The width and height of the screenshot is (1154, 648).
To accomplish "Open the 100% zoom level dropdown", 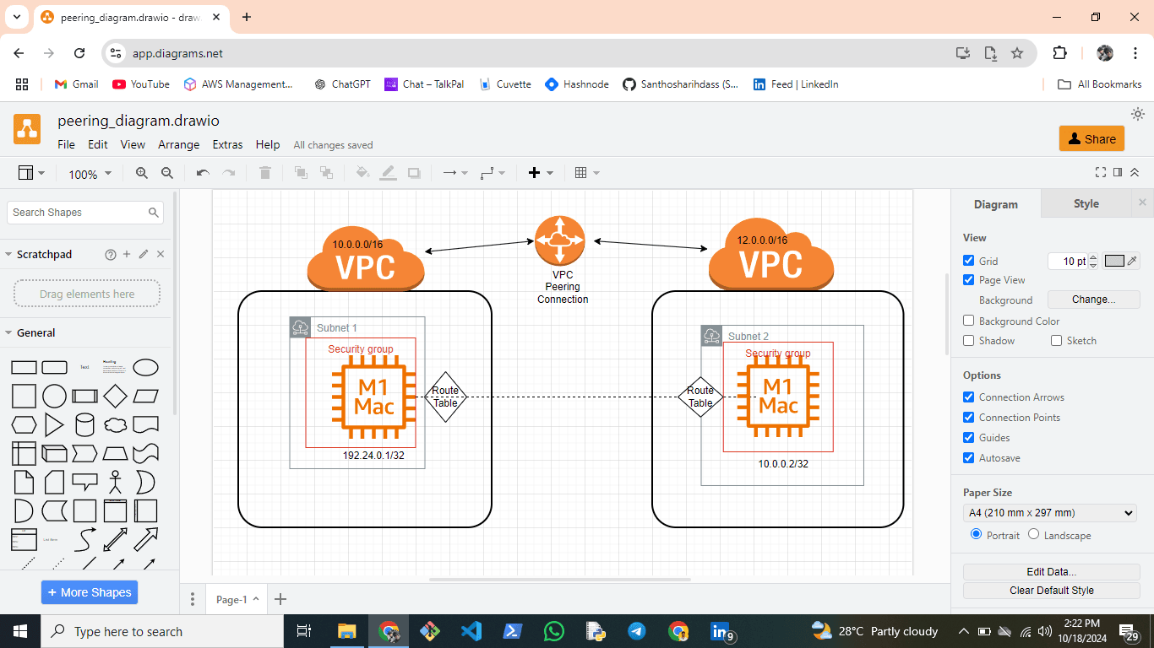I will [90, 174].
